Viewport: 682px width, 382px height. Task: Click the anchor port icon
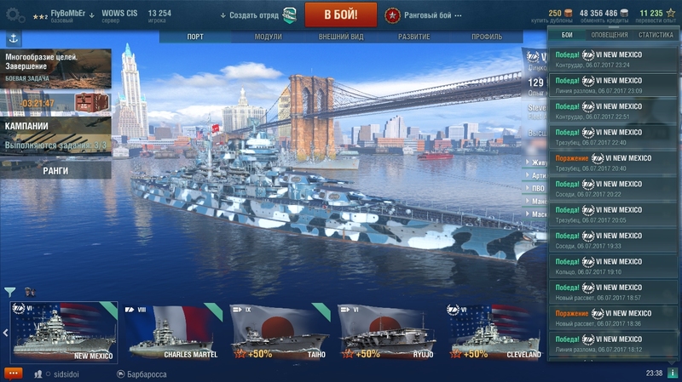(x=14, y=38)
